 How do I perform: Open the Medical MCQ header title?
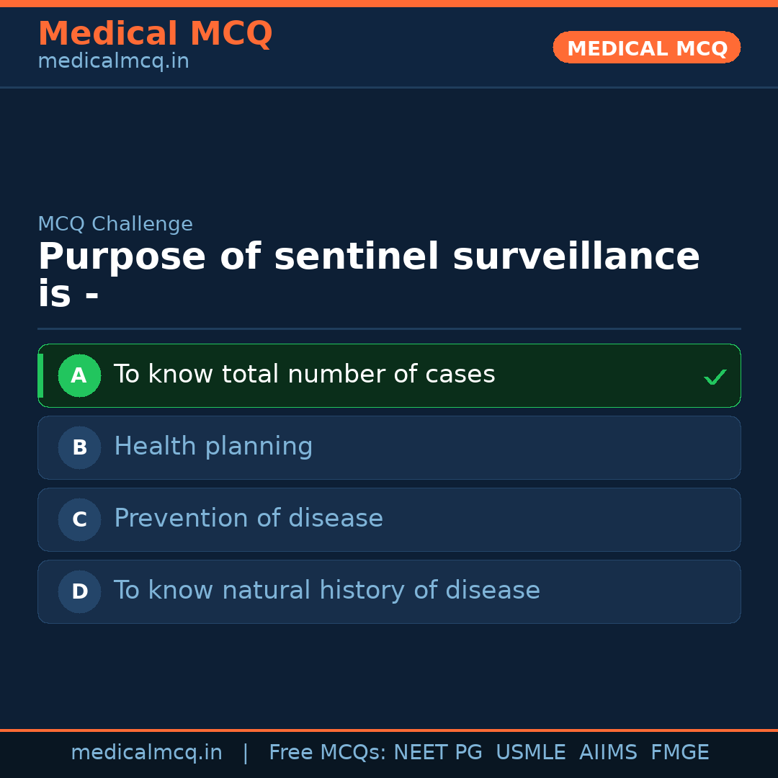point(155,34)
